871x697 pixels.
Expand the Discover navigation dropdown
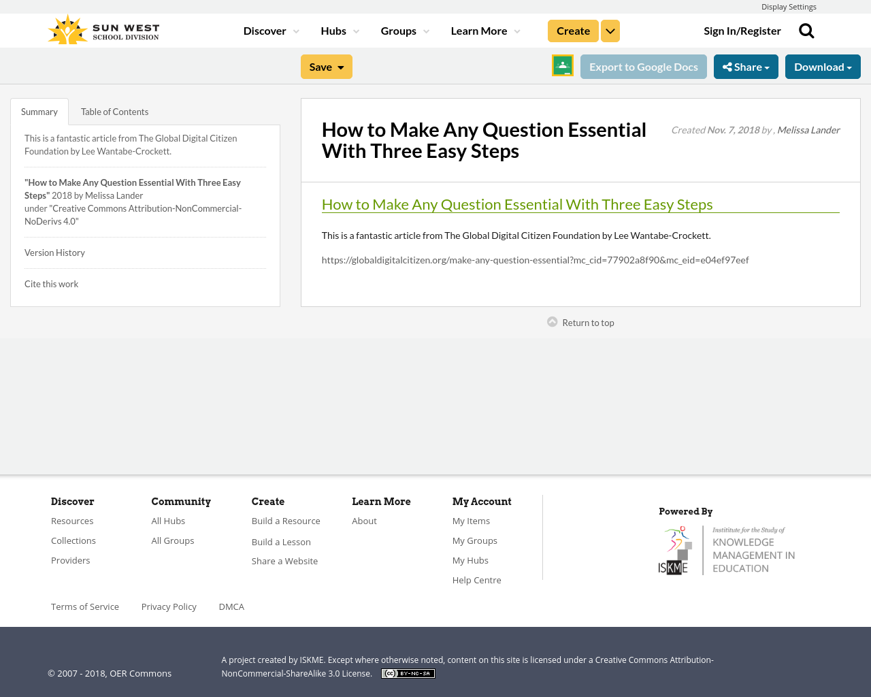269,30
